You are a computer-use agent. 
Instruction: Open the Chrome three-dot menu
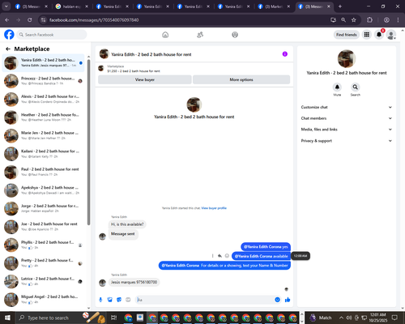coord(398,19)
